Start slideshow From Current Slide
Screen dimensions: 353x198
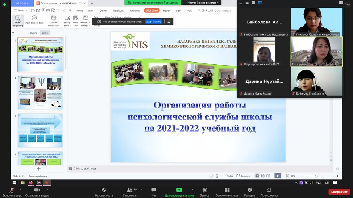34,18
